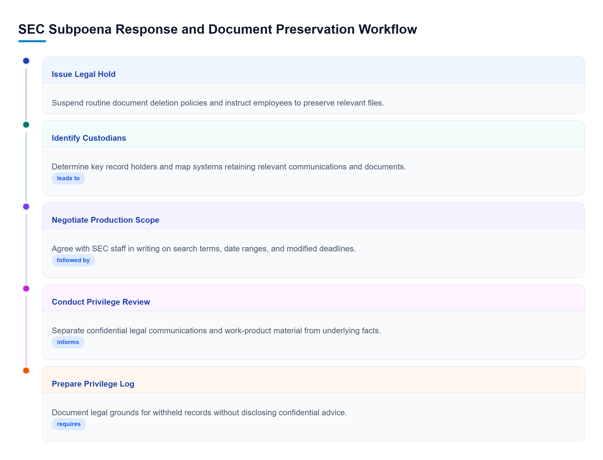Screen dimensions: 603x460
Task: Select the Prepare Privilege Log heading
Action: click(x=93, y=384)
